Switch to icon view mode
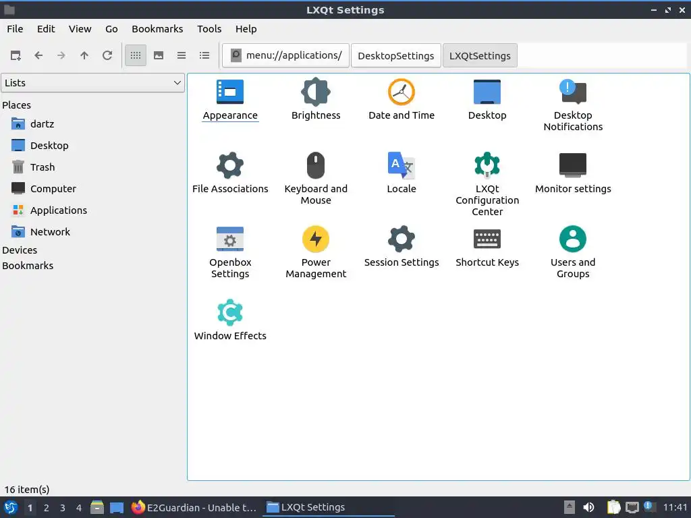 coord(136,55)
